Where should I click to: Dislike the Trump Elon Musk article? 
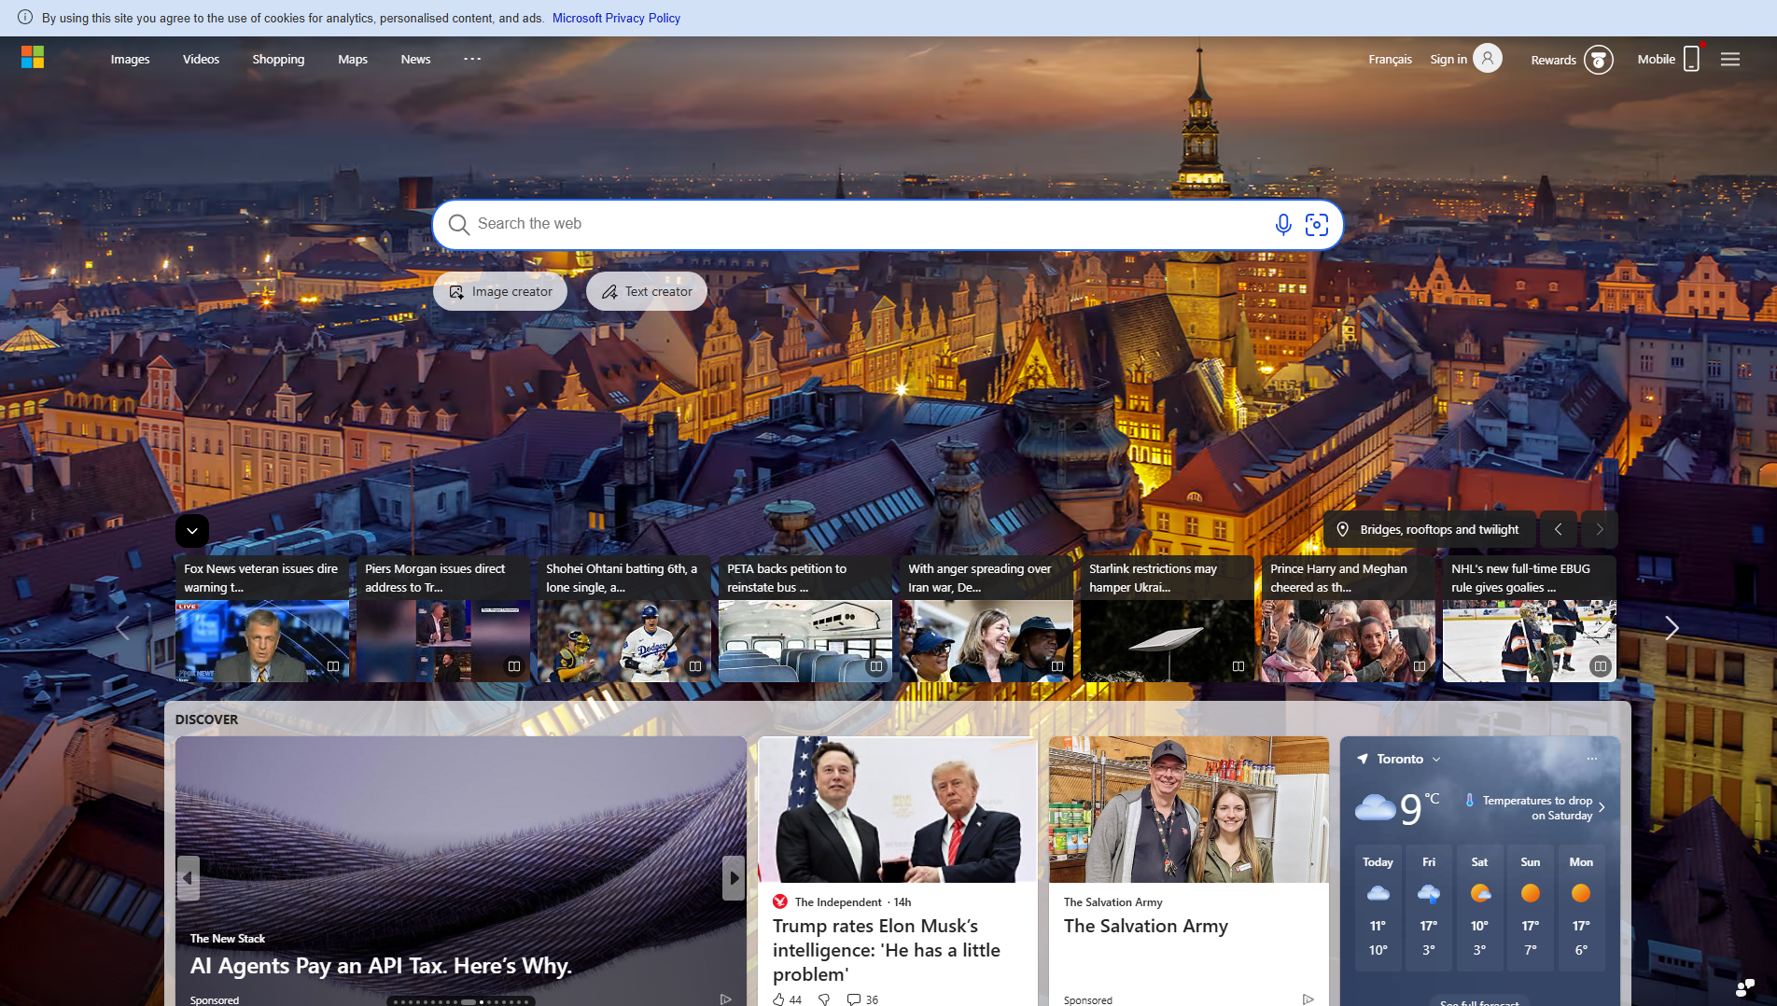click(x=824, y=999)
